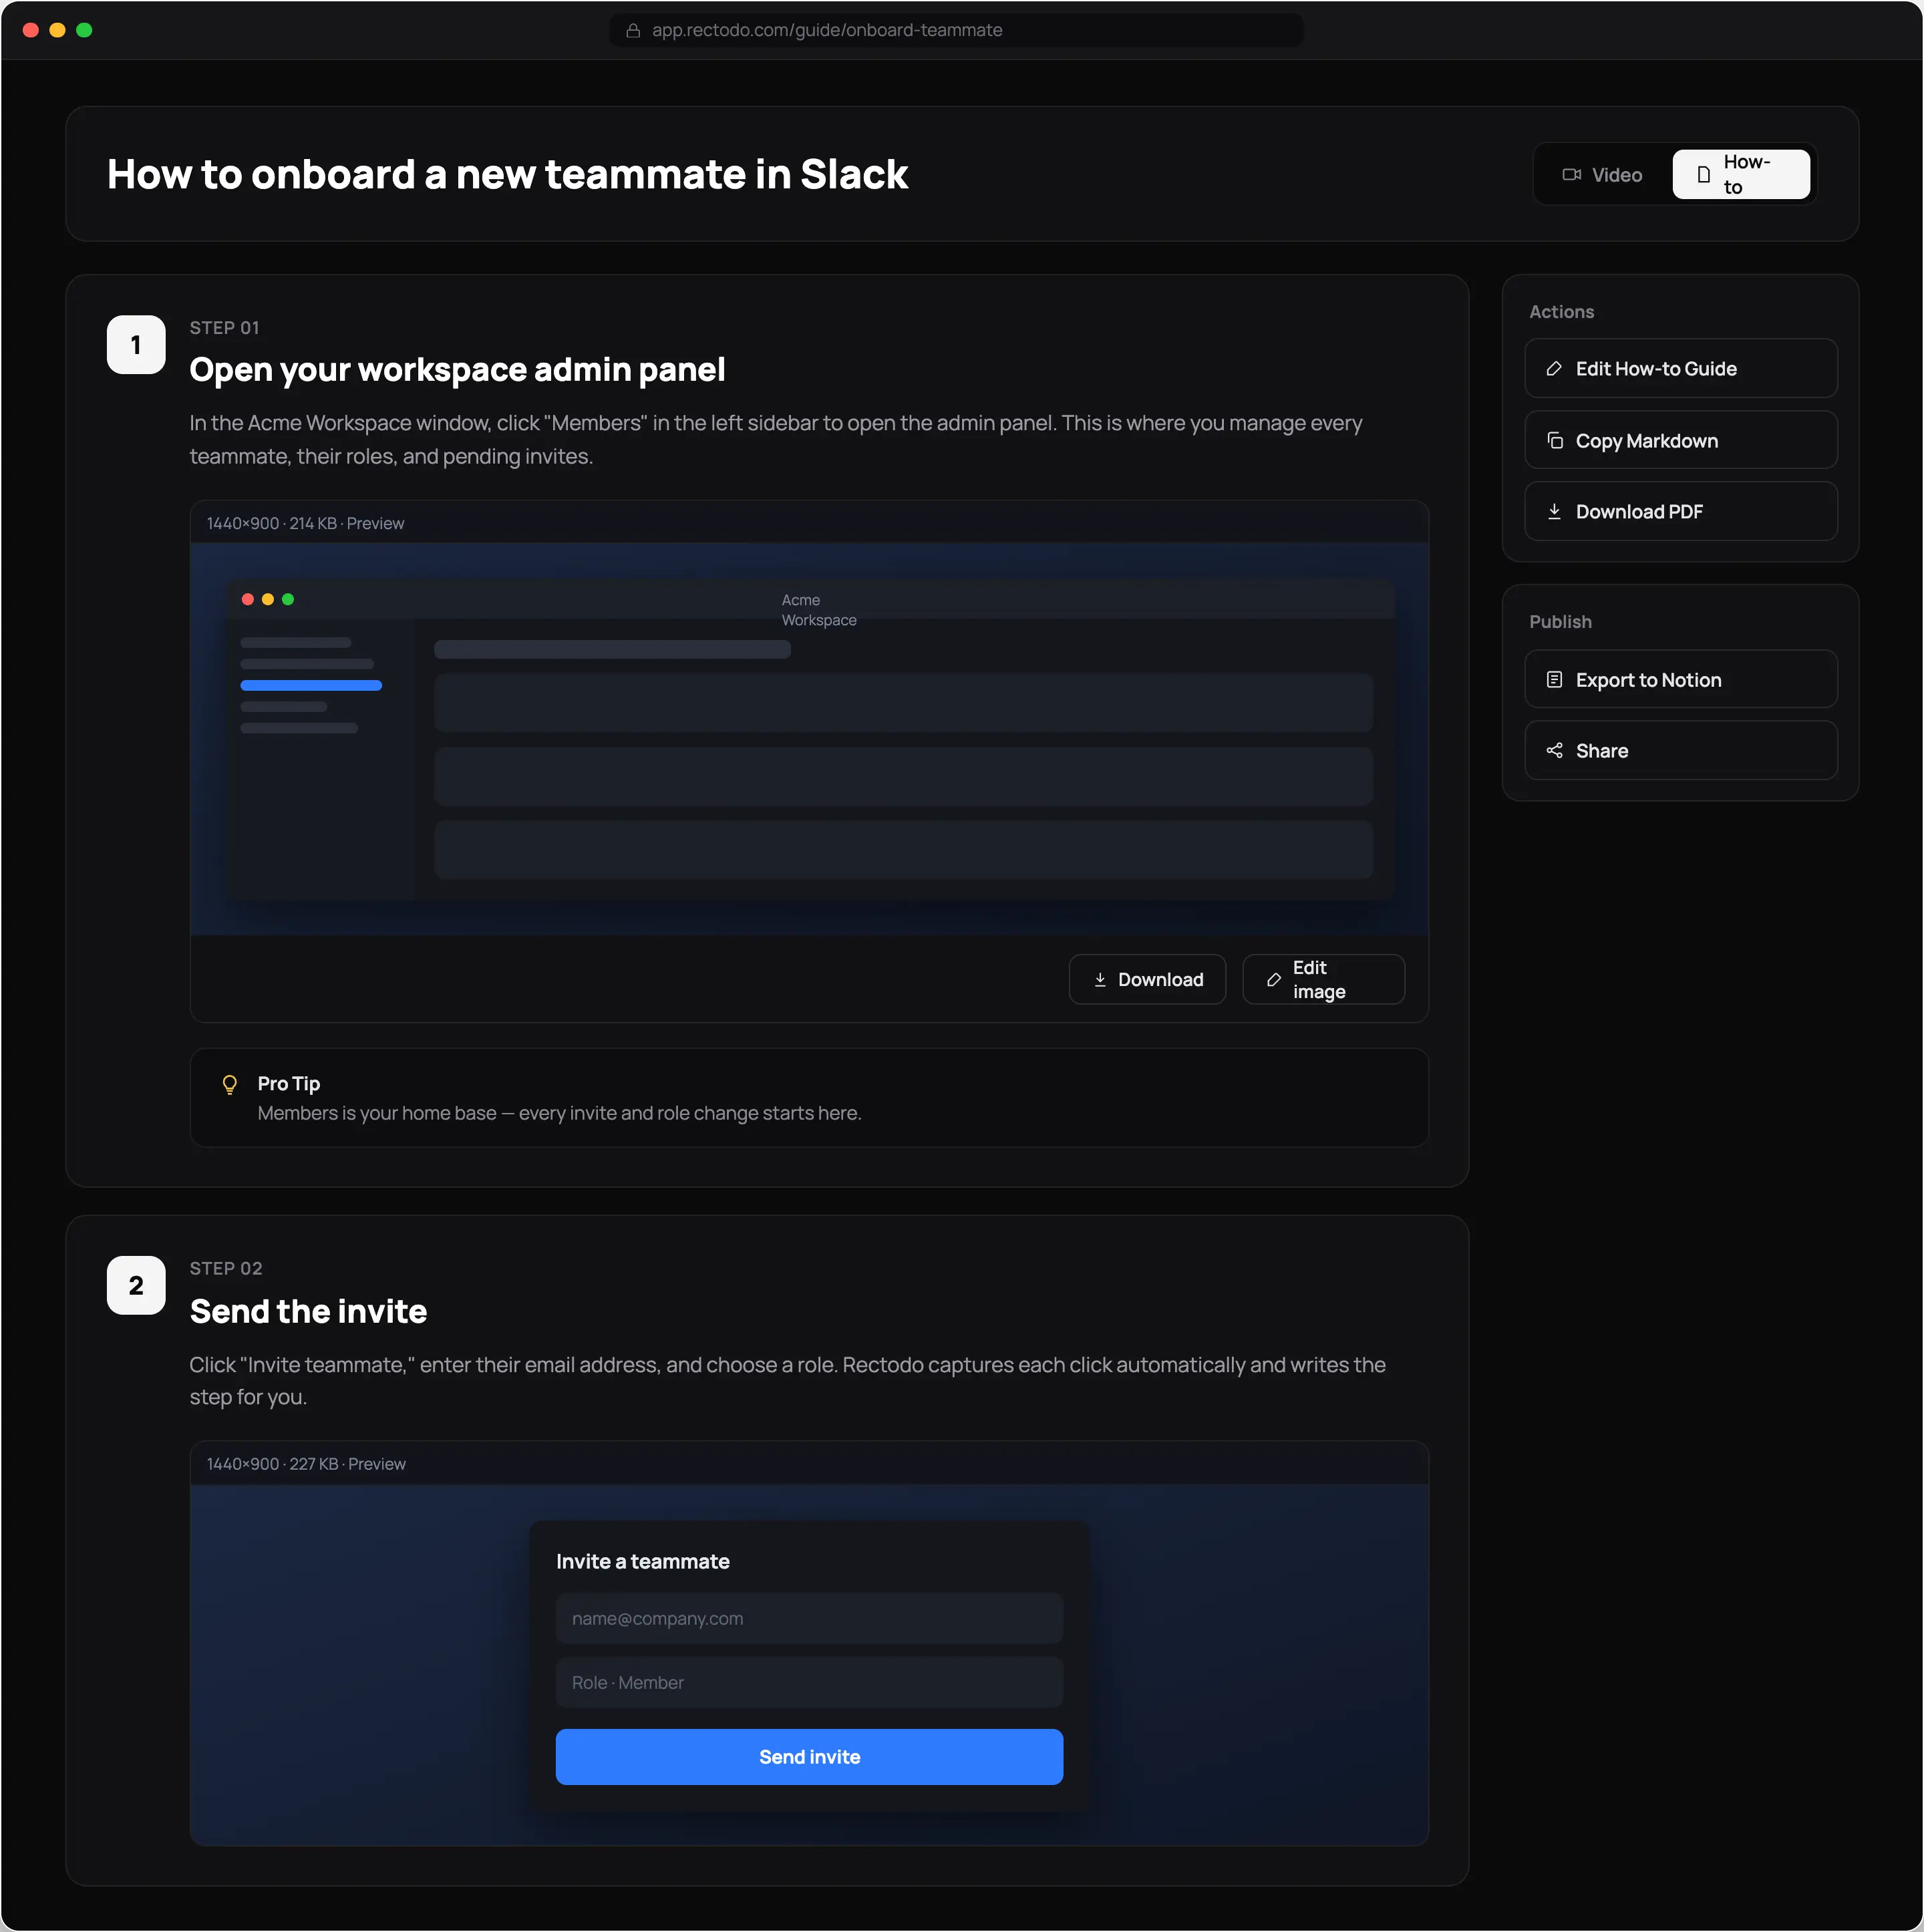Screen dimensions: 1924x1932
Task: Click the Pro Tip lightbulb icon
Action: pos(229,1085)
